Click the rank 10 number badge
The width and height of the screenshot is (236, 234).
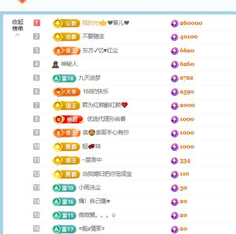tap(36, 146)
